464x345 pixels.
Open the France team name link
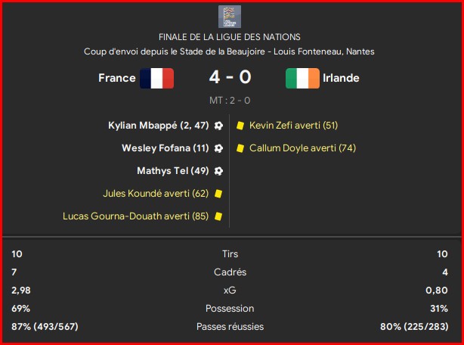pyautogui.click(x=117, y=78)
